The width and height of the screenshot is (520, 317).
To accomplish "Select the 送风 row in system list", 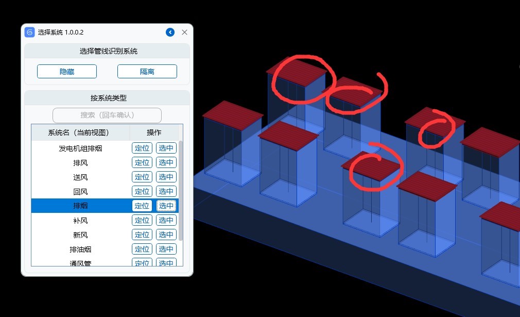I will (x=80, y=177).
